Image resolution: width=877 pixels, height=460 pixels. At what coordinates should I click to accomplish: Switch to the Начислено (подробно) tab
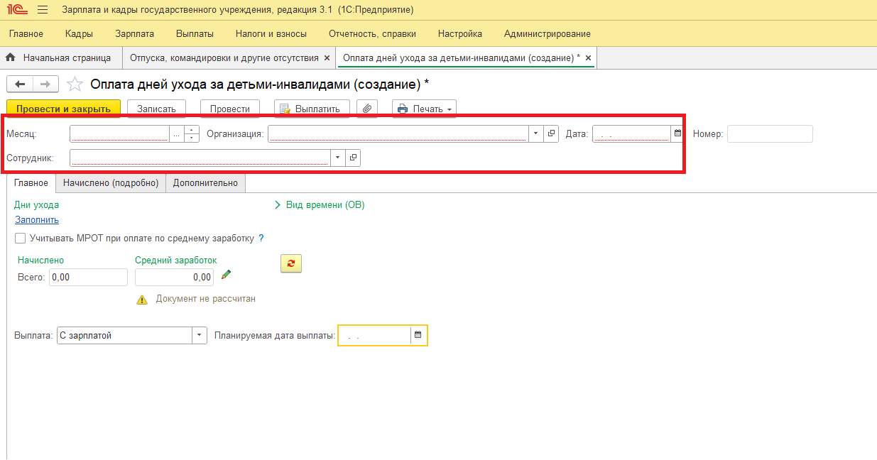click(111, 182)
